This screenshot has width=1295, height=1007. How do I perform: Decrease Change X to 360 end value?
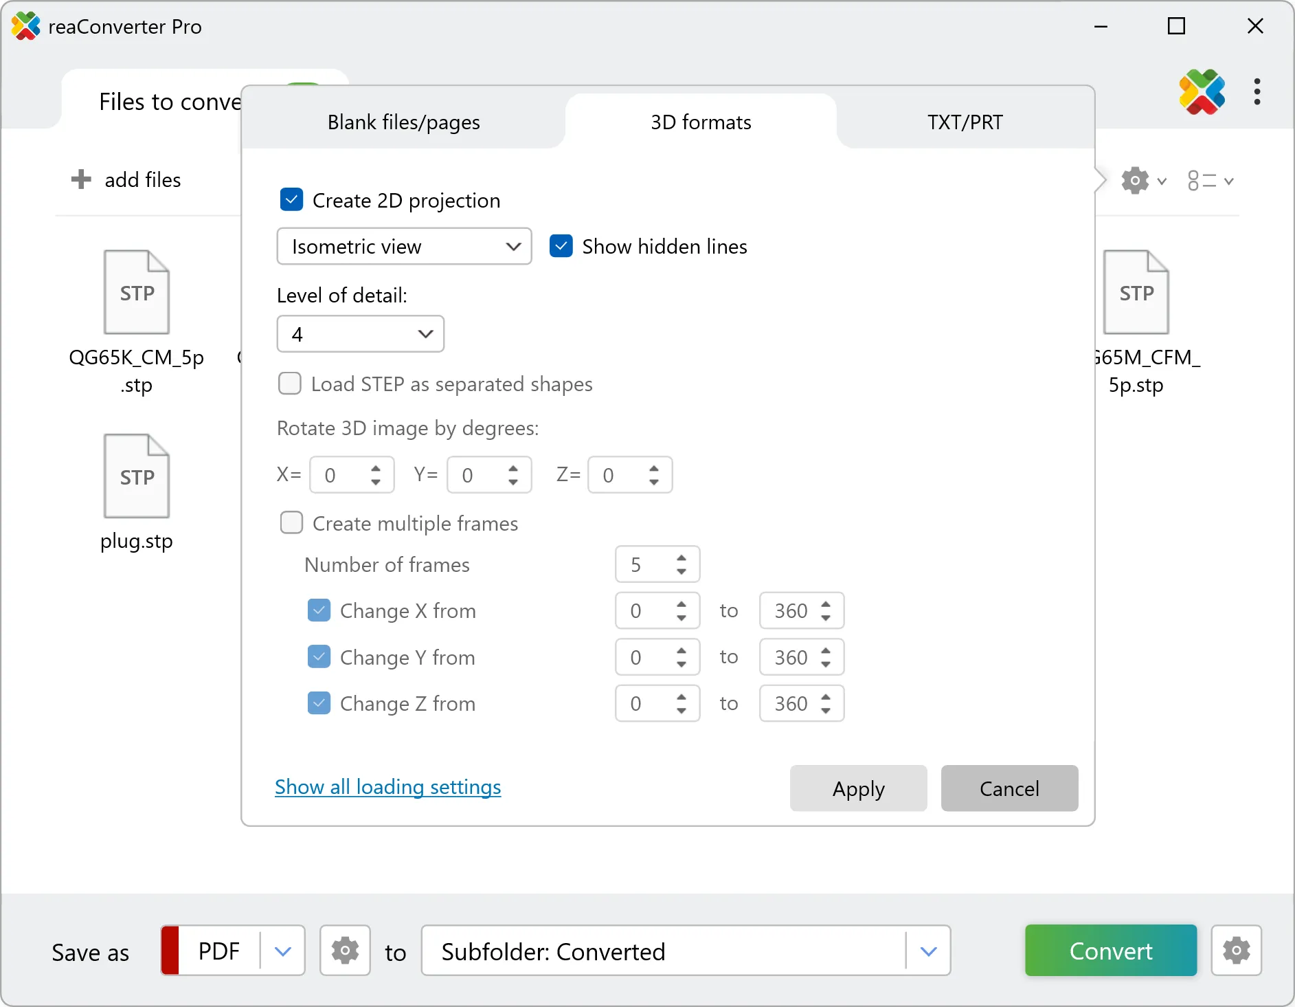pyautogui.click(x=826, y=618)
